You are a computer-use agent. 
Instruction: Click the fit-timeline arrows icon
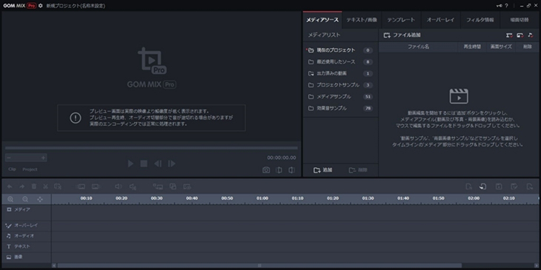(40, 199)
